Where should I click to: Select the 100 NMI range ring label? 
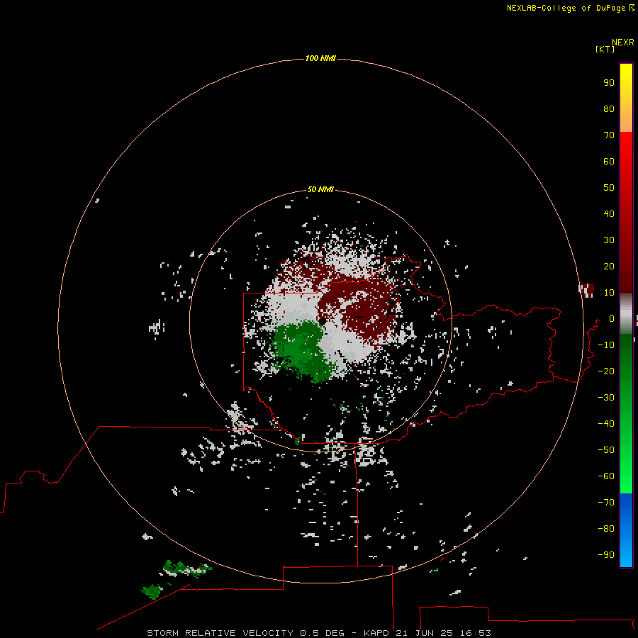click(320, 58)
